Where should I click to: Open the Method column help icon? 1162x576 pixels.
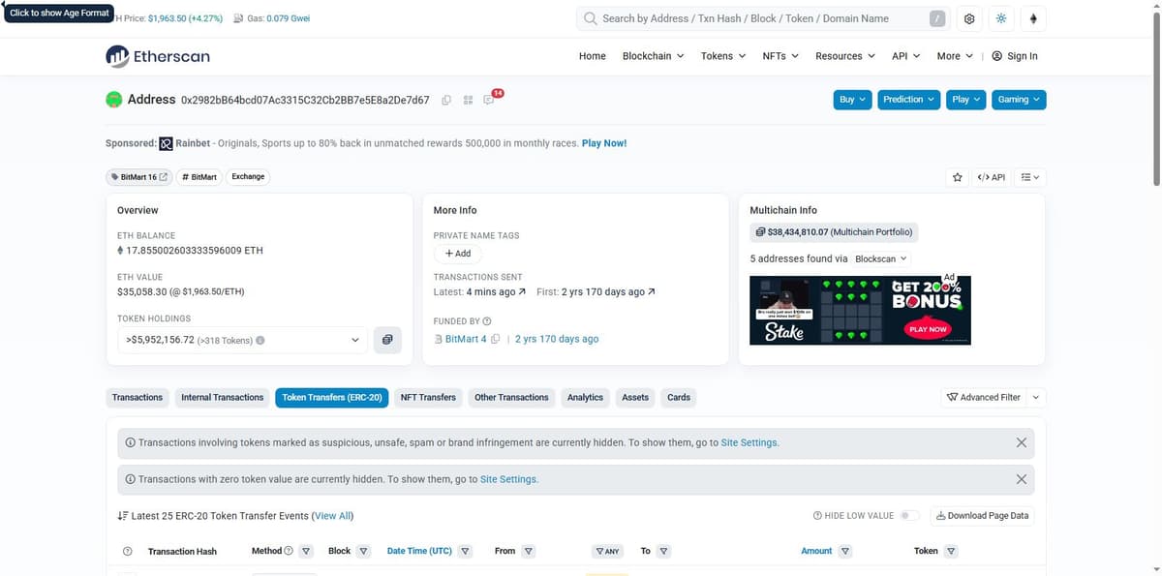point(289,551)
